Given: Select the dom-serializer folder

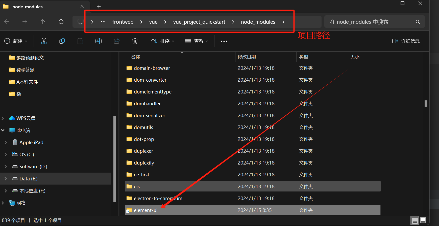Looking at the screenshot, I should (253, 115).
